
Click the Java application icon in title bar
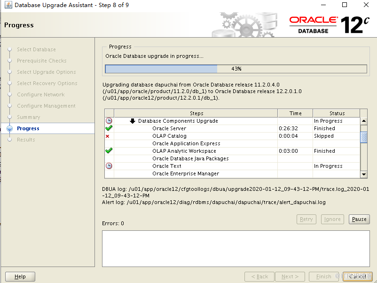tap(8, 5)
